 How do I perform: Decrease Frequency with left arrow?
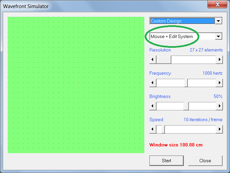[x=153, y=83]
